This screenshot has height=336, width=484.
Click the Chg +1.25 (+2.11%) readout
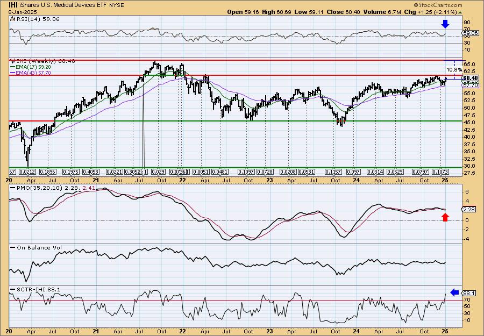(431, 12)
